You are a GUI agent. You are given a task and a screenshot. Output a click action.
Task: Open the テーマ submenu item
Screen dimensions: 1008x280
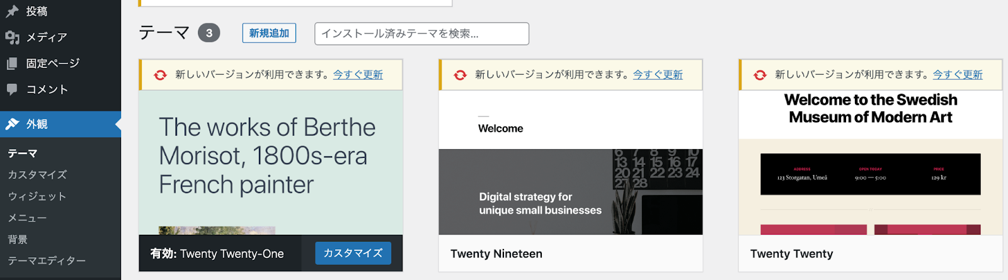click(23, 154)
